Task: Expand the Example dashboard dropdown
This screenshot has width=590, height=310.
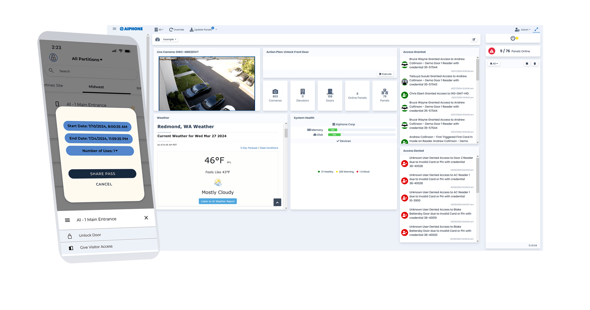Action: coord(170,39)
